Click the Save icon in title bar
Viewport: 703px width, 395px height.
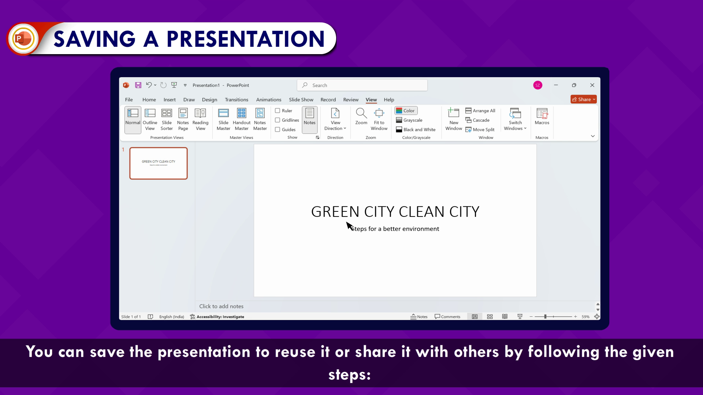138,85
